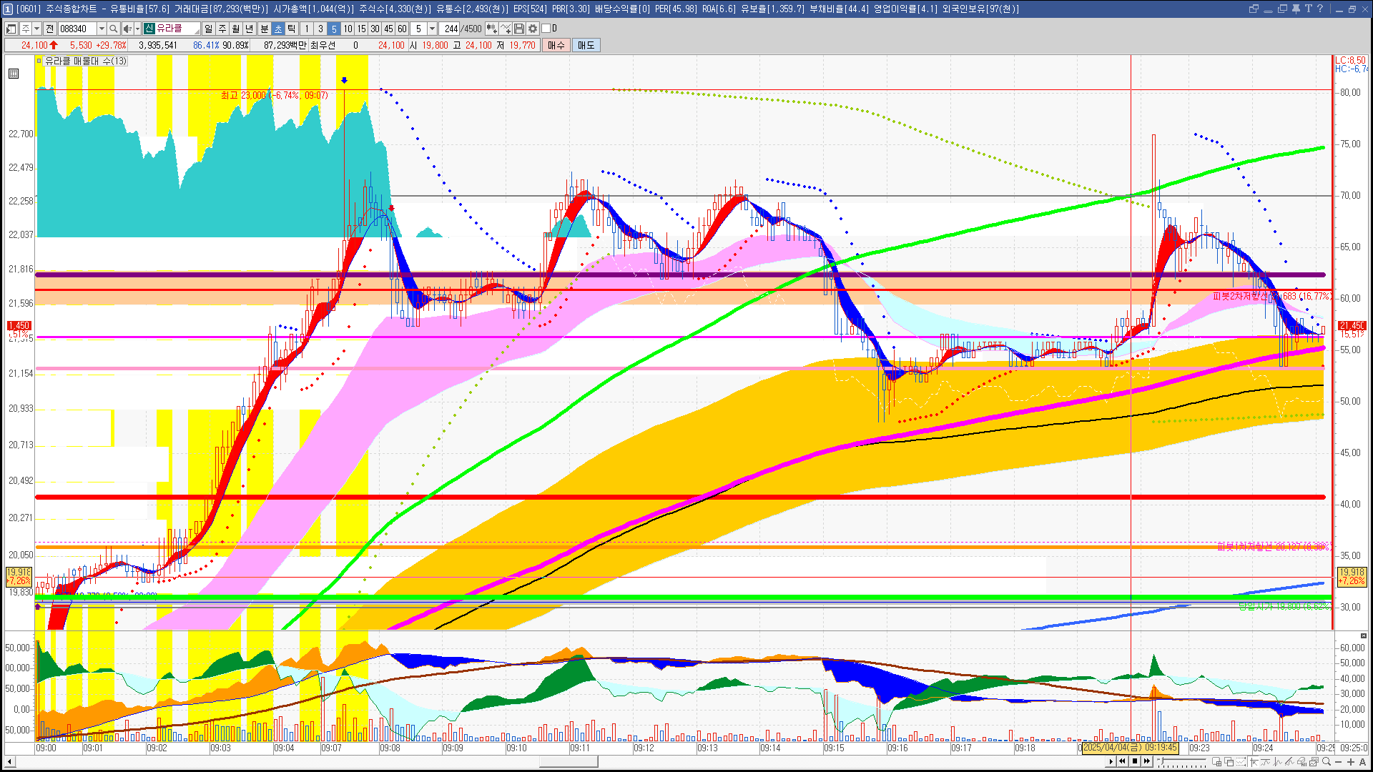Click the fast forward replay button
Screen dimensions: 1373x772
point(1147,761)
